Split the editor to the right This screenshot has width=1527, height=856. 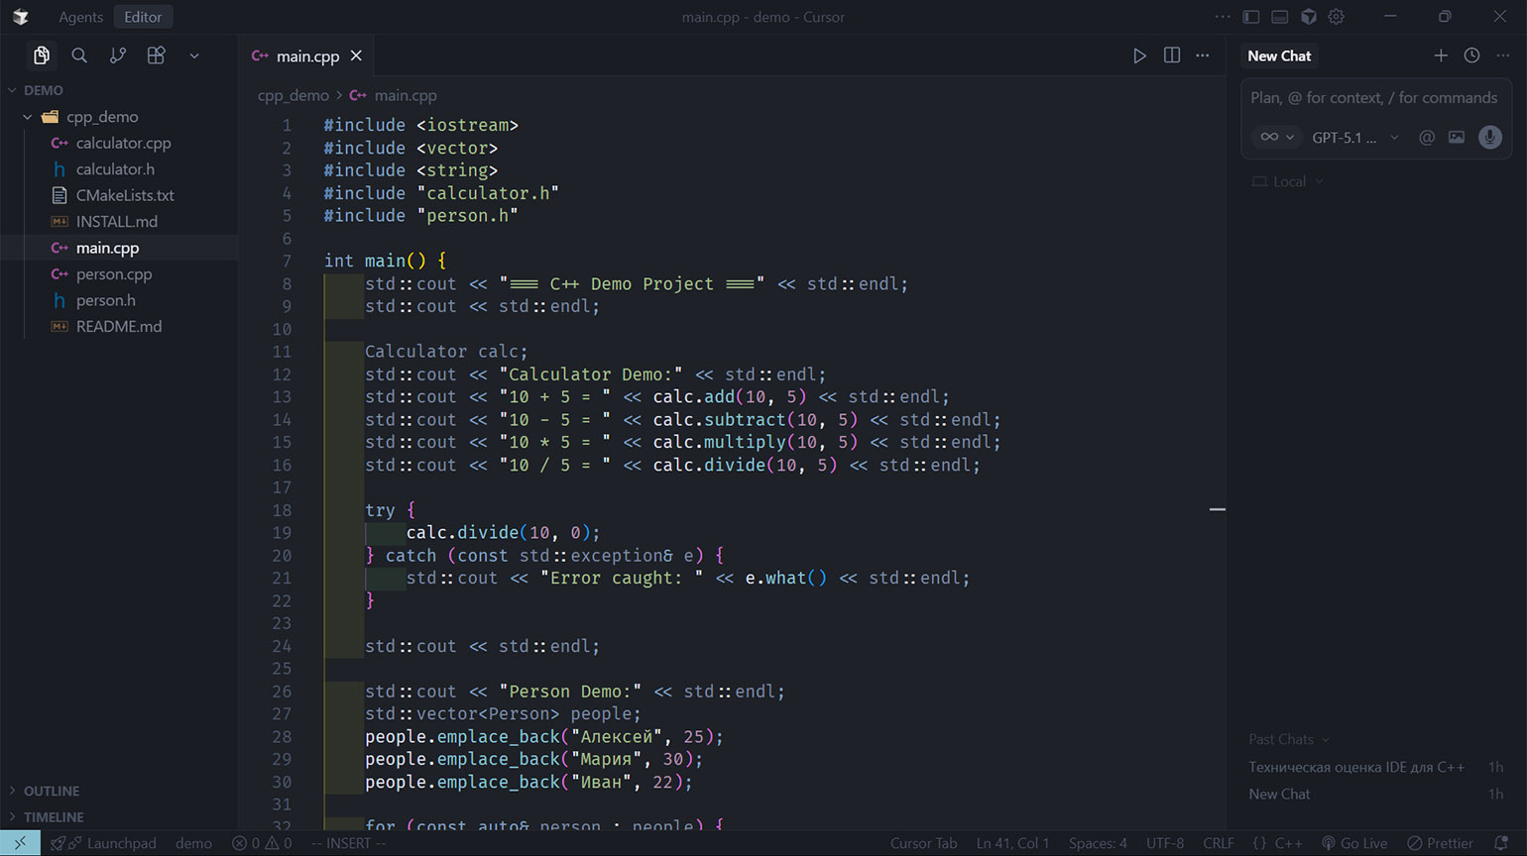click(x=1171, y=55)
